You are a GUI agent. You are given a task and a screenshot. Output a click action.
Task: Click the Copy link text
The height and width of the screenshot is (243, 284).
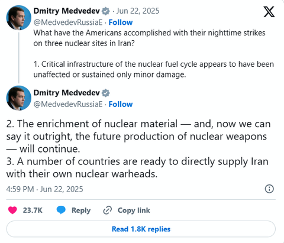pos(134,210)
